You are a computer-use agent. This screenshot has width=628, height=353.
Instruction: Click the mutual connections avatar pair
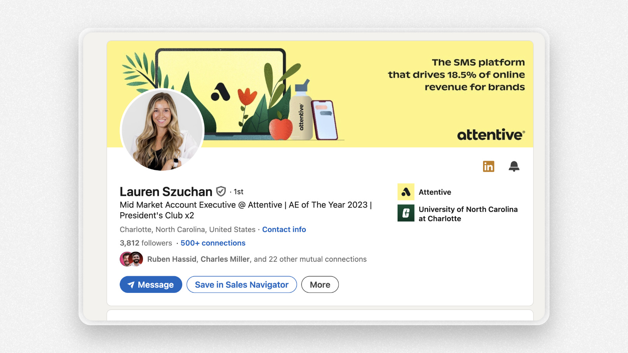click(x=131, y=259)
